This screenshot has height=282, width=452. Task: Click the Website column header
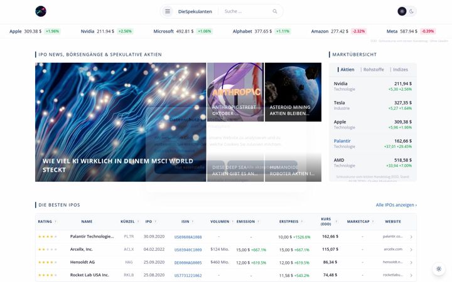click(x=393, y=222)
